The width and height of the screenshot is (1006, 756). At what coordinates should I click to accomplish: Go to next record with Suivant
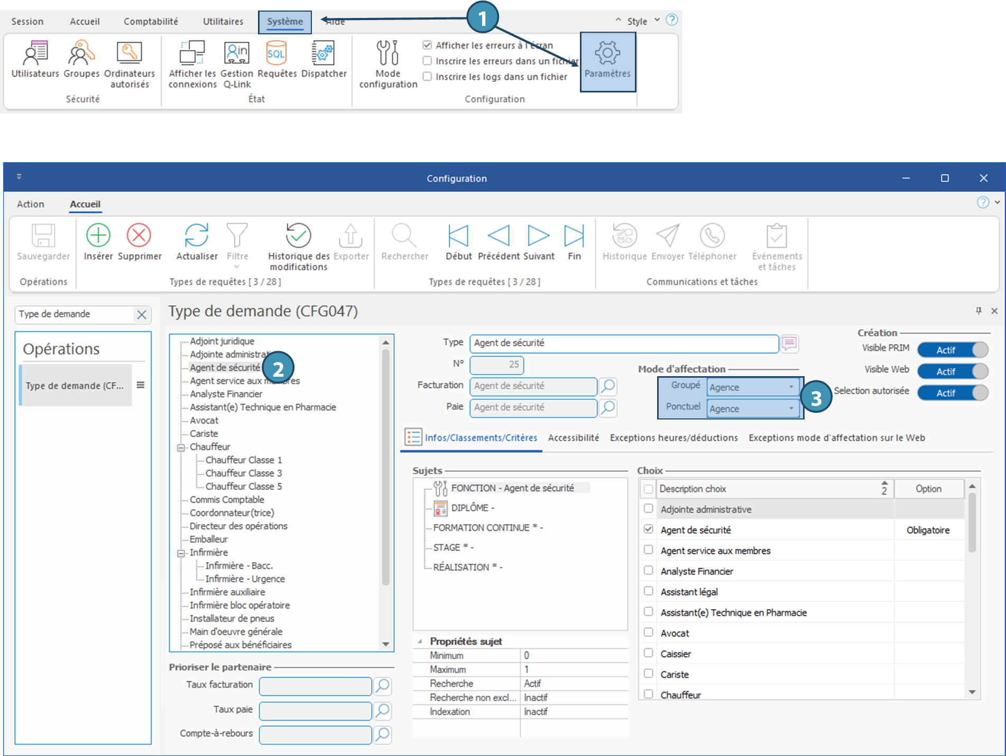(538, 236)
